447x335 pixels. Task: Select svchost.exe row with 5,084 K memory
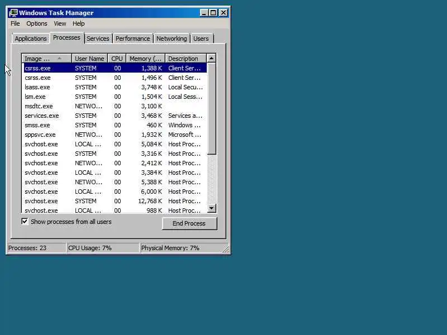click(x=115, y=144)
